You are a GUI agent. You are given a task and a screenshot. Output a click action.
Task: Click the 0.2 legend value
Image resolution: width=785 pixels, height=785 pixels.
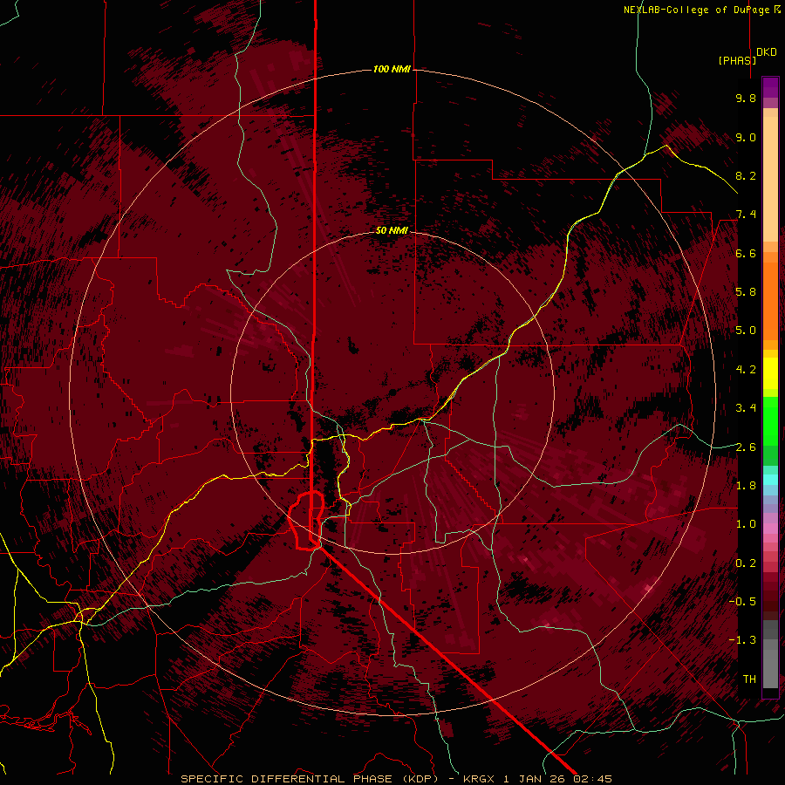tap(746, 563)
